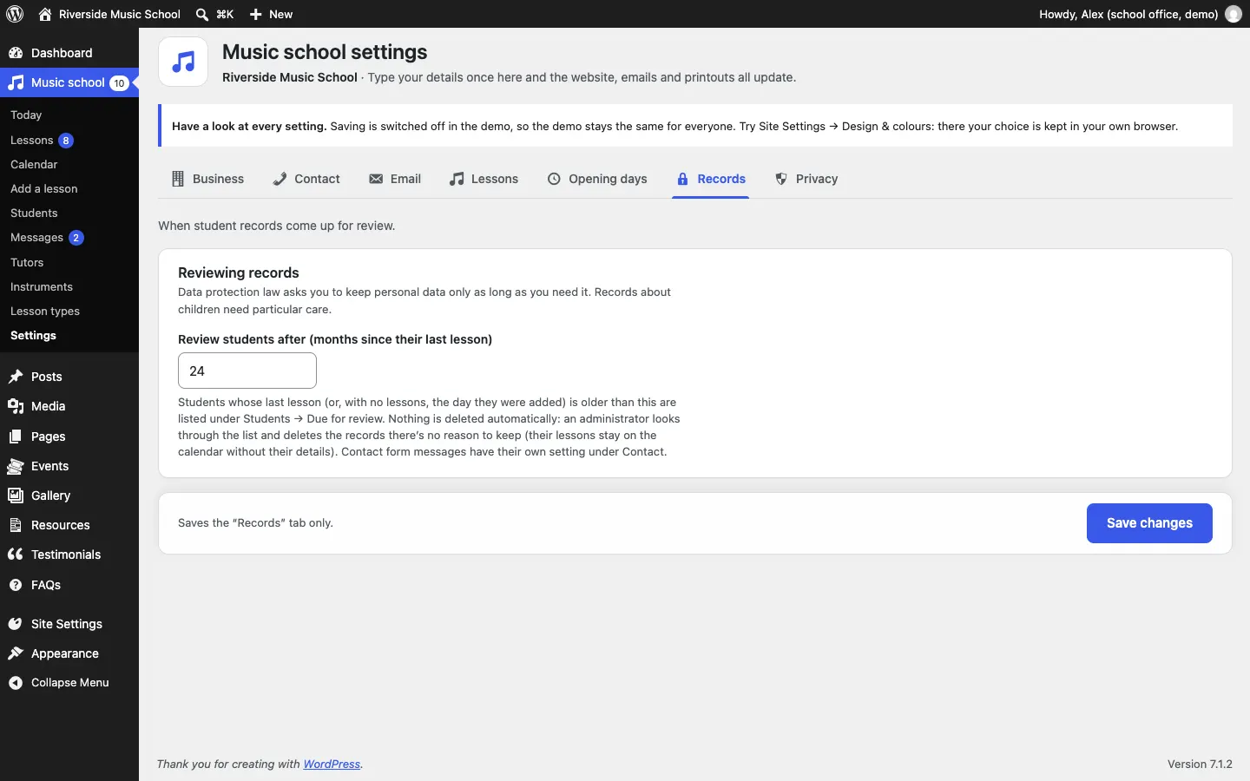
Task: Click the Resources icon in sidebar
Action: 16,525
